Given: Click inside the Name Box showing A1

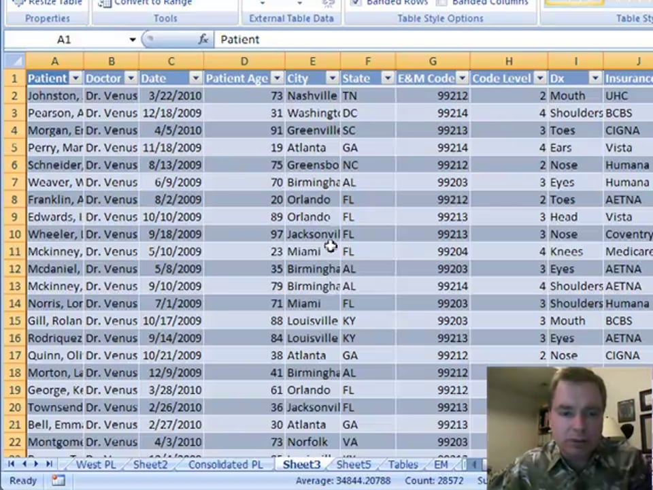Looking at the screenshot, I should point(64,39).
